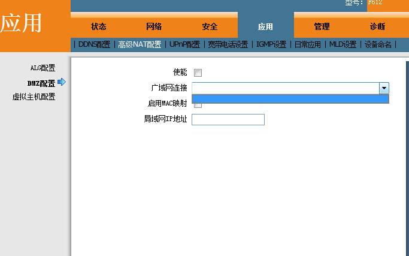Select DMZ配置 in the sidebar

41,83
